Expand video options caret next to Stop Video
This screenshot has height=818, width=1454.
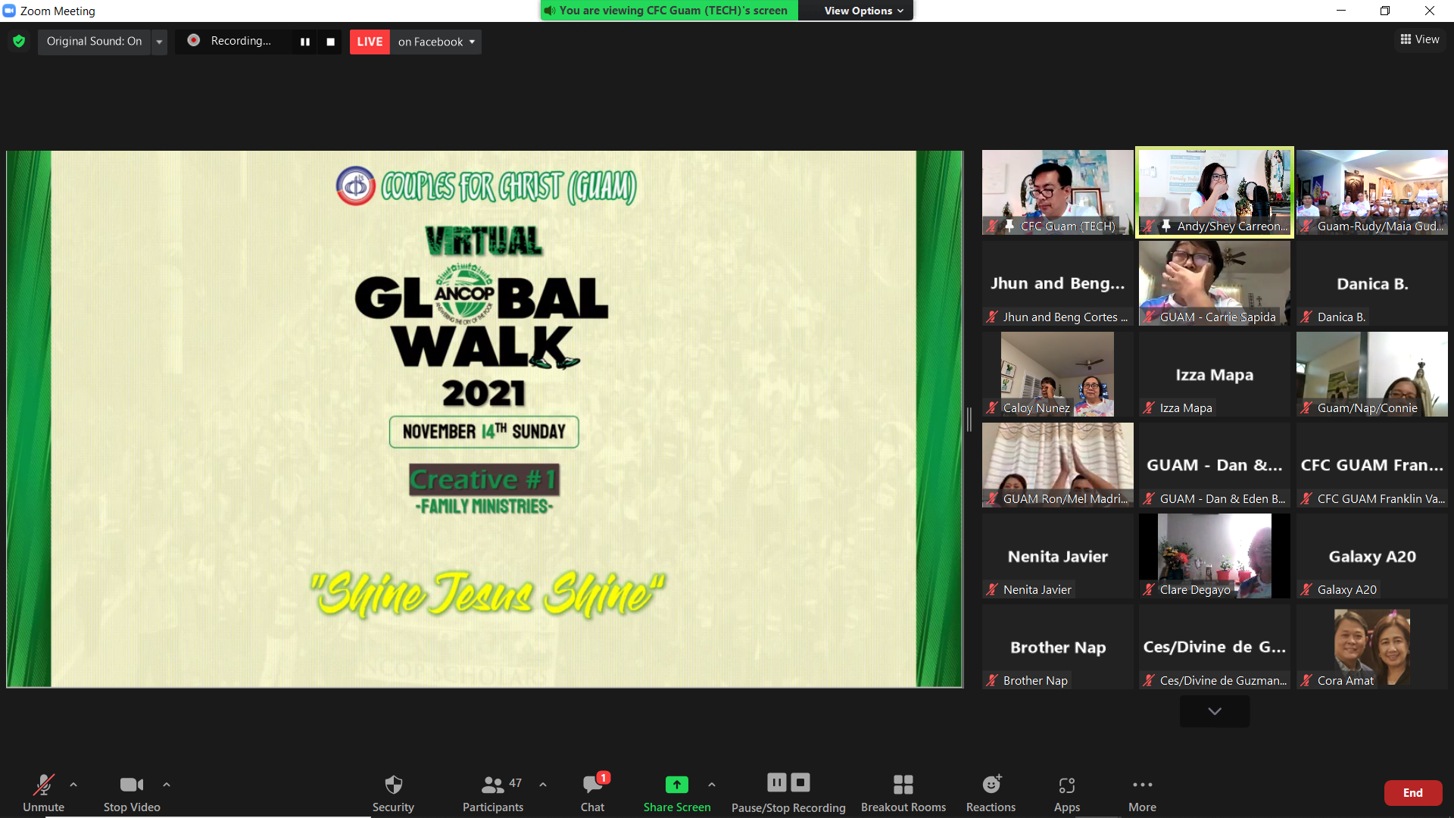[x=167, y=785]
